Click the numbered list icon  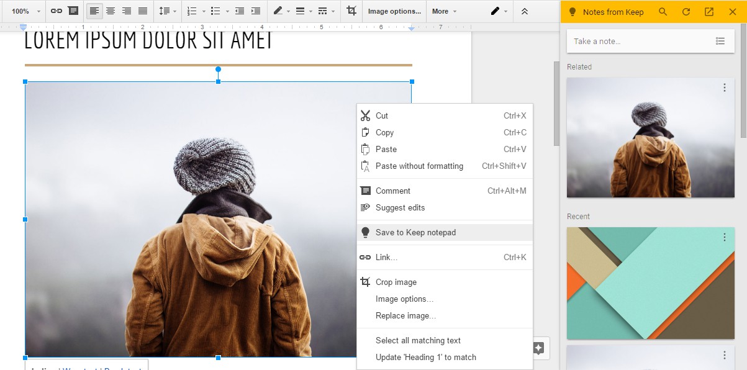192,11
